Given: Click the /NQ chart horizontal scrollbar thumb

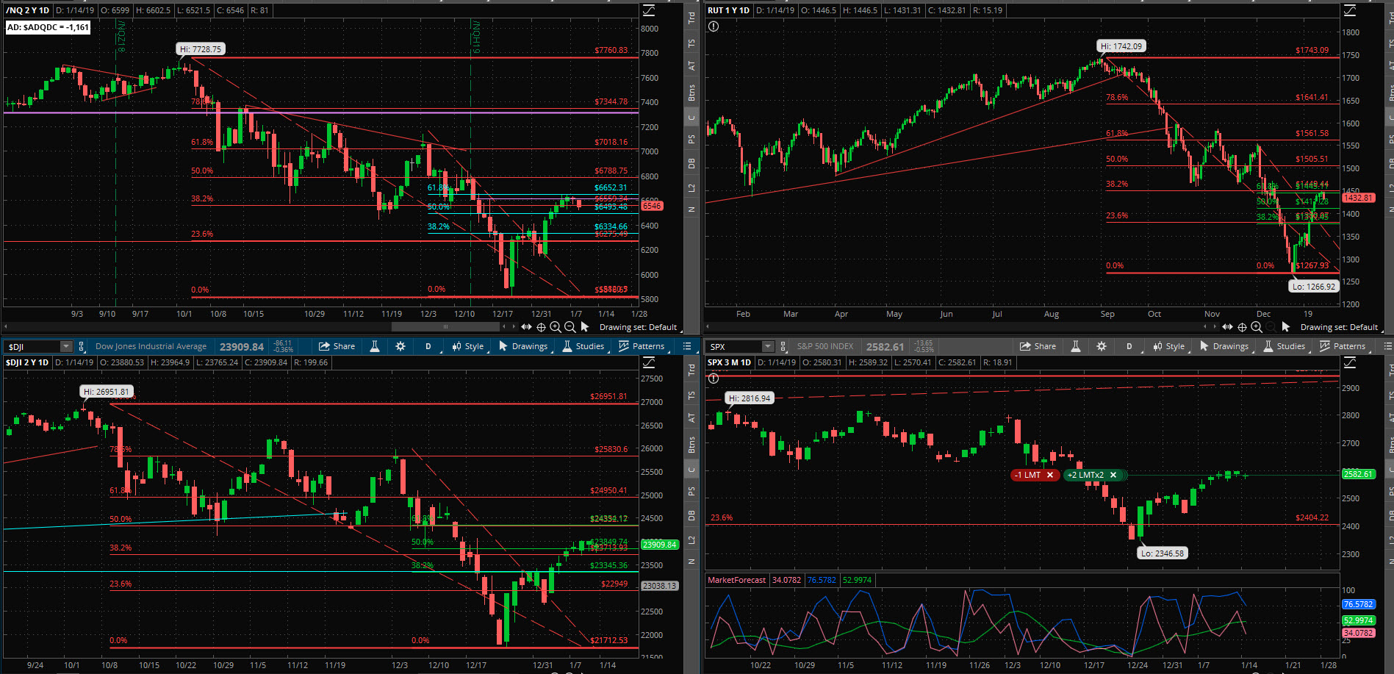Looking at the screenshot, I should [x=445, y=327].
